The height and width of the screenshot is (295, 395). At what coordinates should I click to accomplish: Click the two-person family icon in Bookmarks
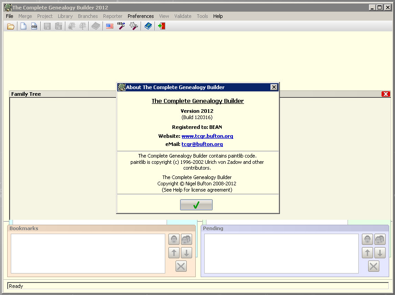tap(186, 239)
